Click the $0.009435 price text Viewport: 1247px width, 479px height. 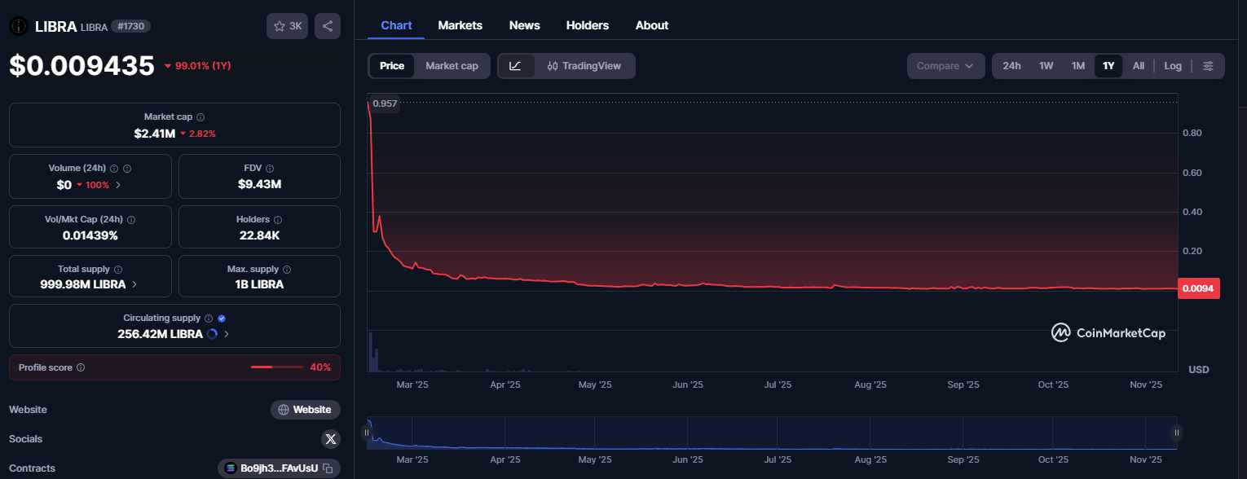click(82, 65)
